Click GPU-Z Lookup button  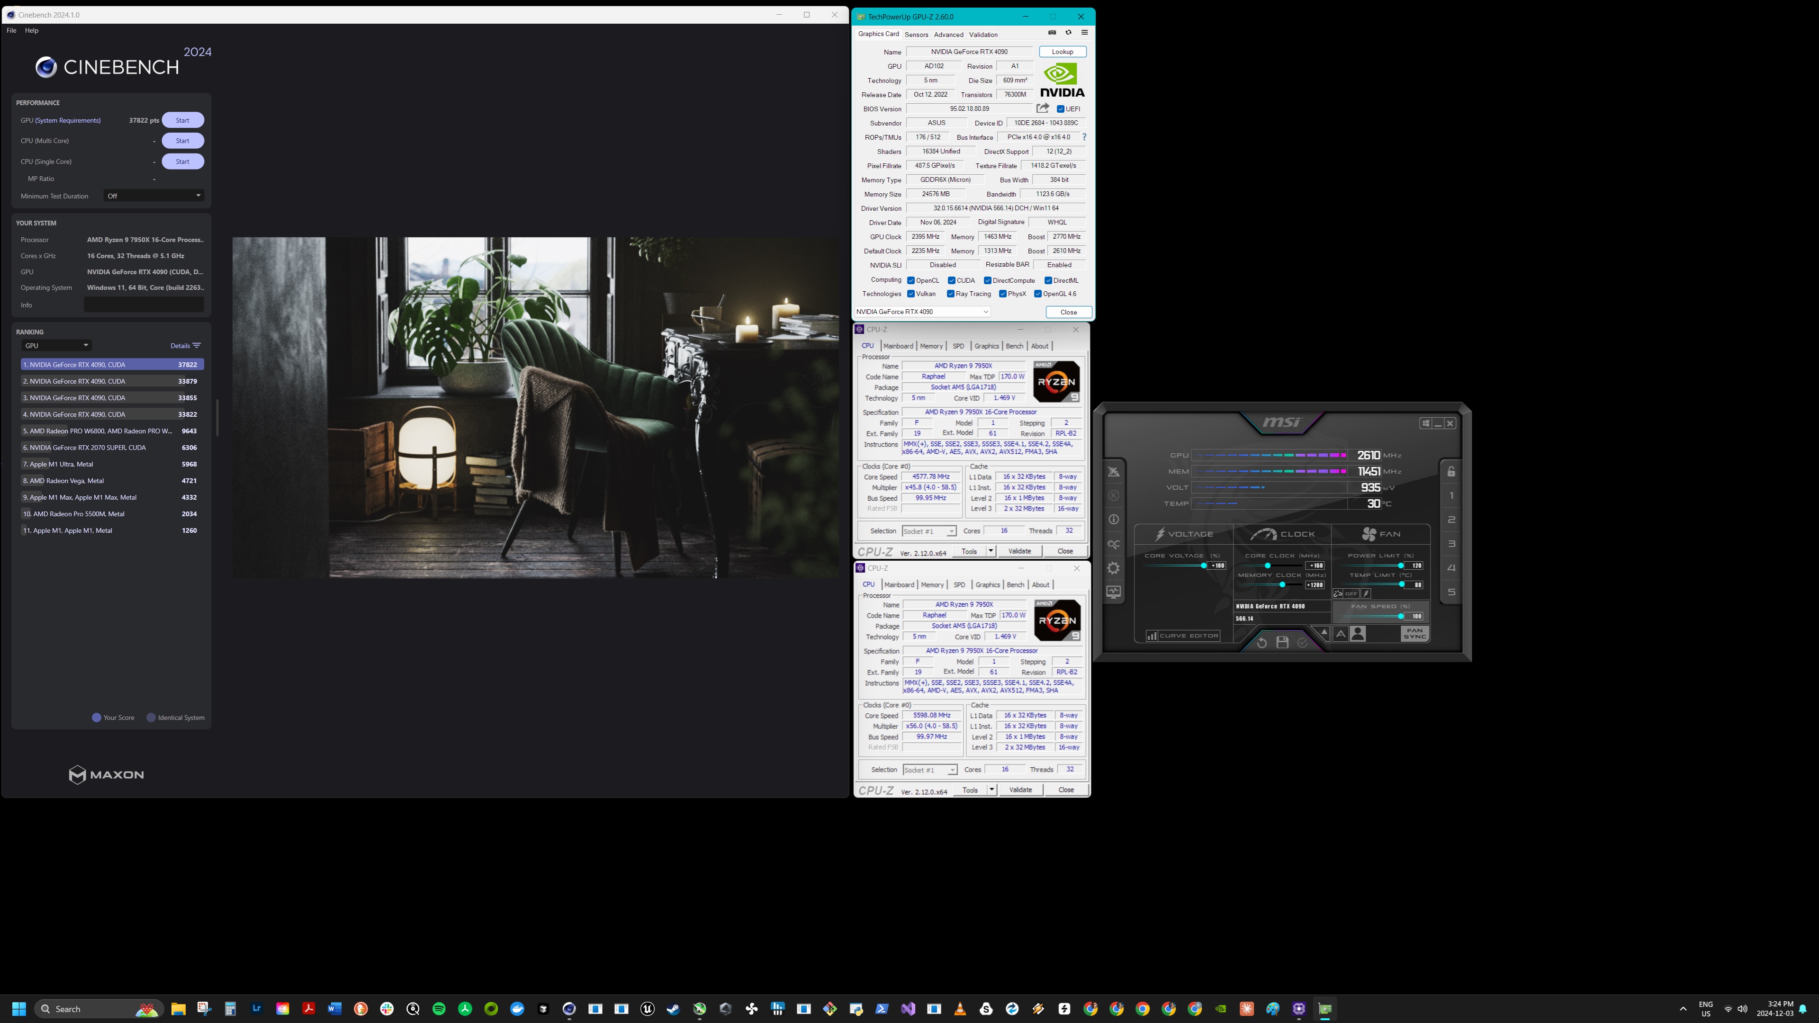[1063, 52]
